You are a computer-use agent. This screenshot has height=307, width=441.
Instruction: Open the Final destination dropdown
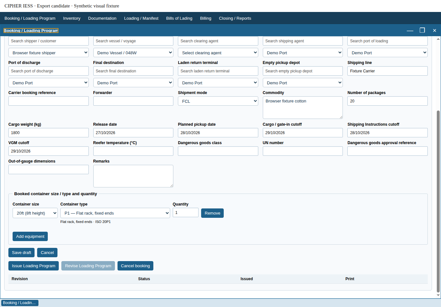click(133, 83)
